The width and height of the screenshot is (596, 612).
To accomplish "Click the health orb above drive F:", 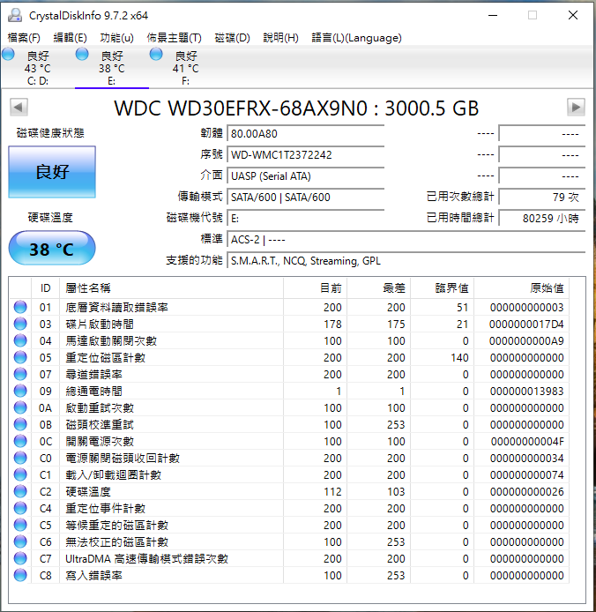I will [x=156, y=55].
